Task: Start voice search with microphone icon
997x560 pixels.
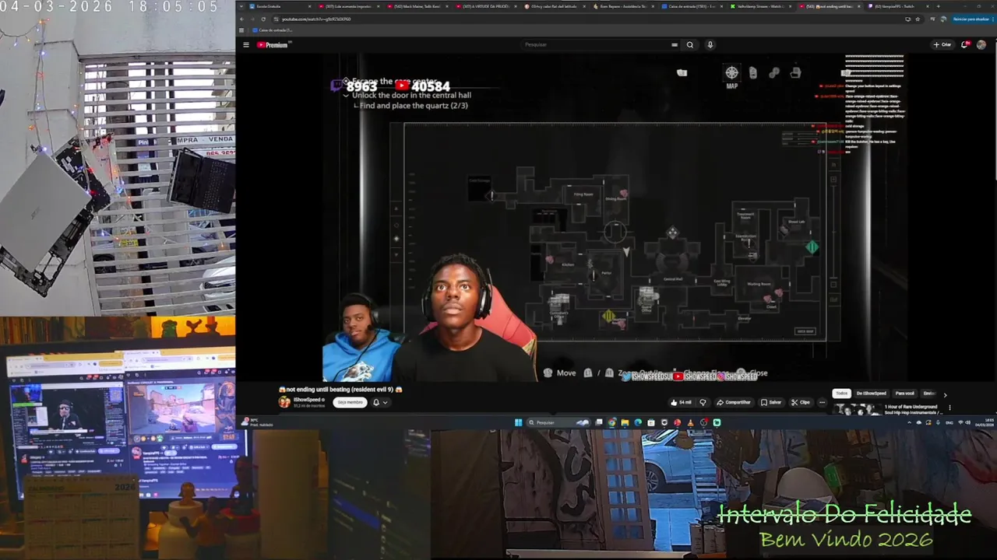Action: tap(710, 45)
